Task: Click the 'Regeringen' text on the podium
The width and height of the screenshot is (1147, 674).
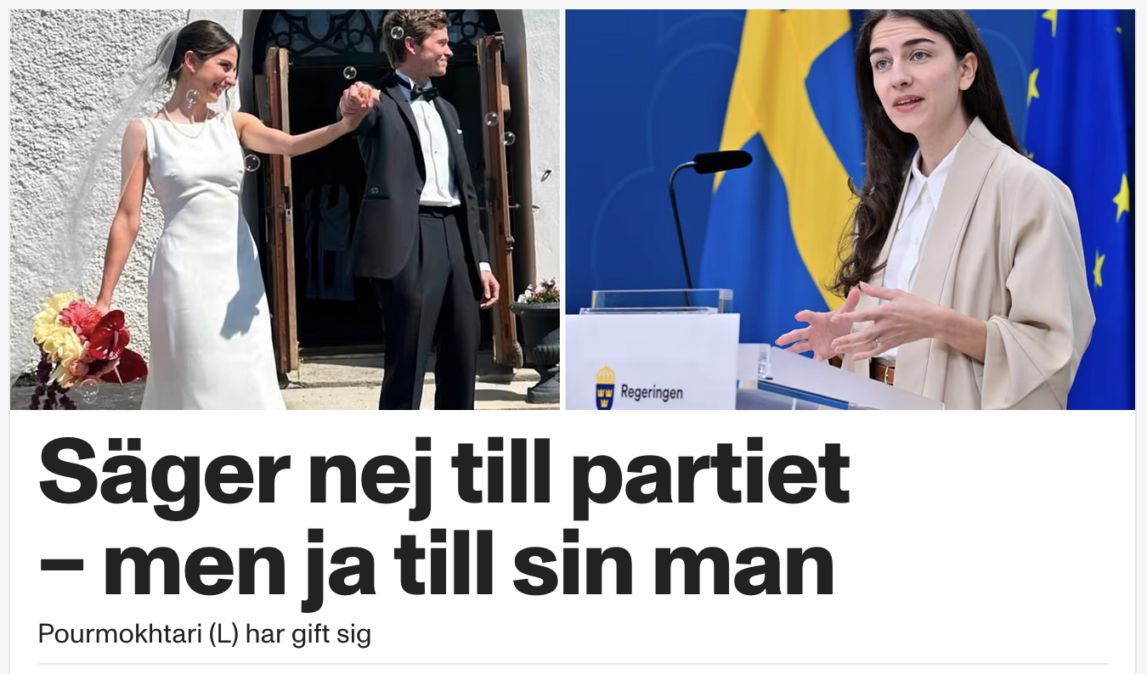Action: pyautogui.click(x=652, y=392)
